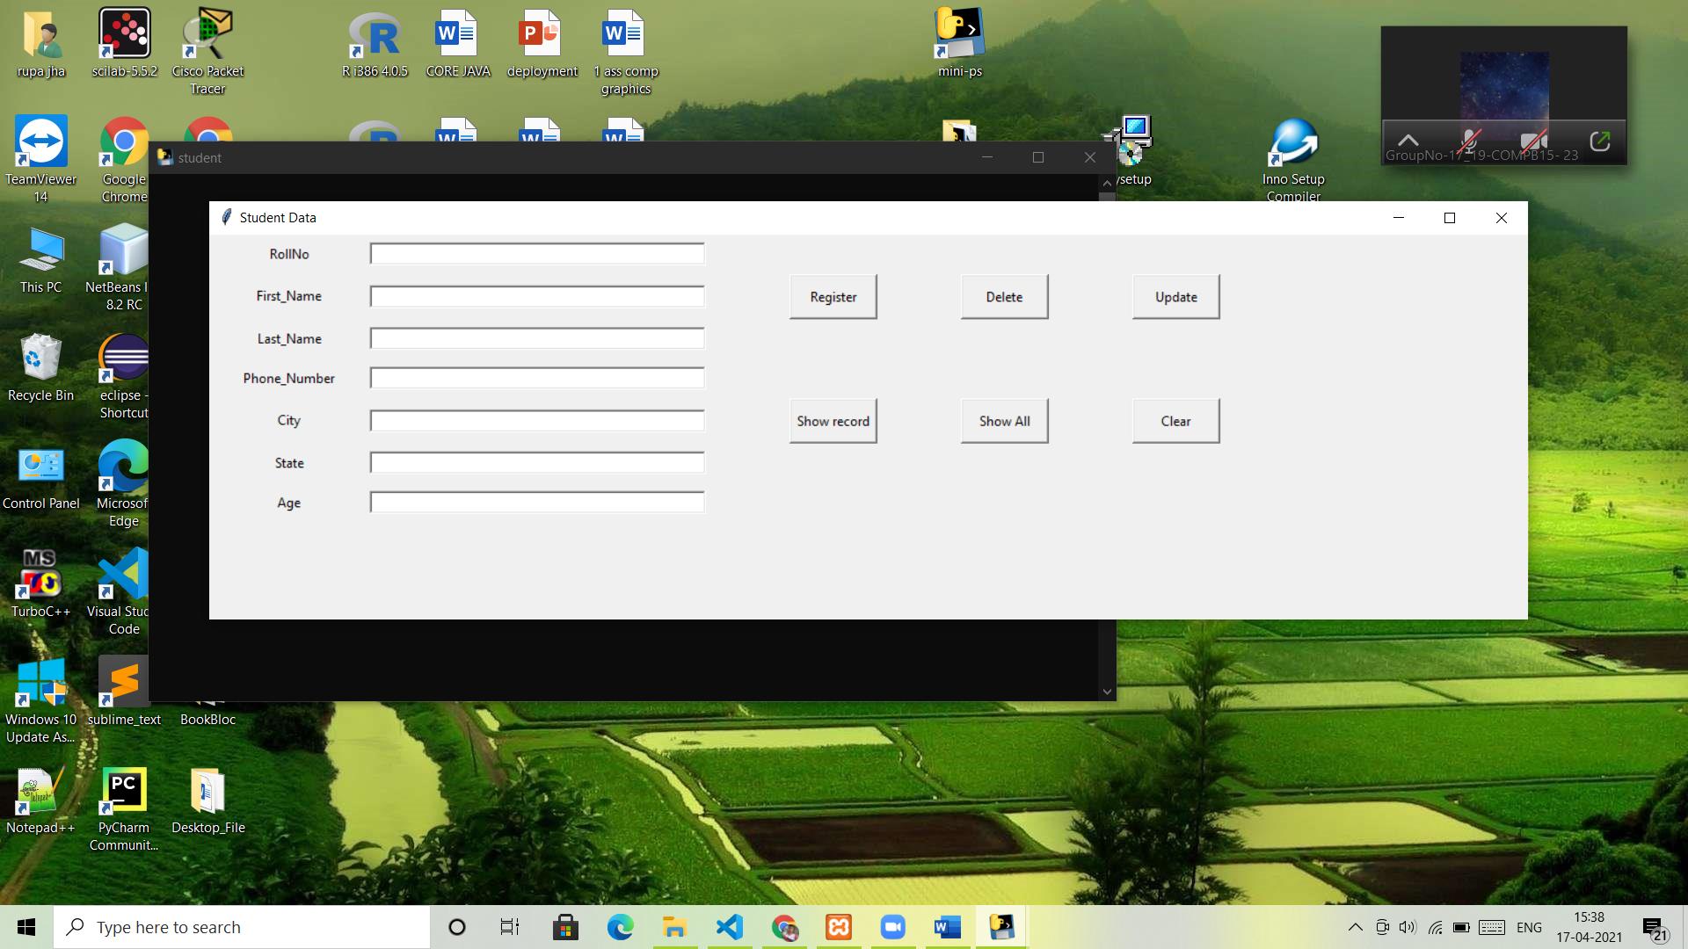
Task: Expand Zoom mini window with chevron
Action: coord(1408,141)
